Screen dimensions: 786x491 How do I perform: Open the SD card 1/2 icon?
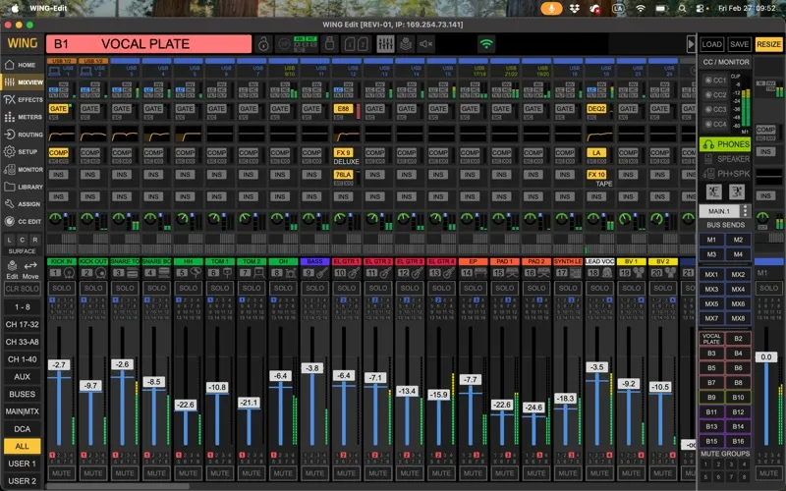tap(356, 44)
